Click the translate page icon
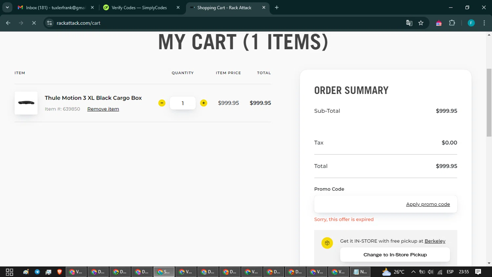 pos(409,23)
